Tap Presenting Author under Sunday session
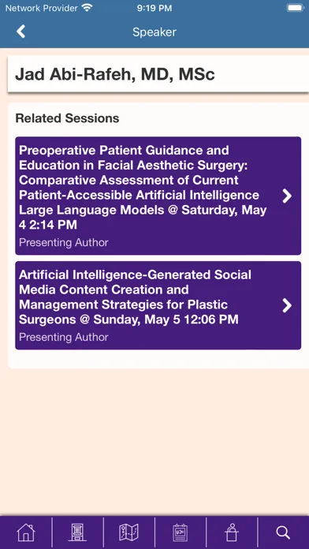The height and width of the screenshot is (549, 309). click(64, 337)
